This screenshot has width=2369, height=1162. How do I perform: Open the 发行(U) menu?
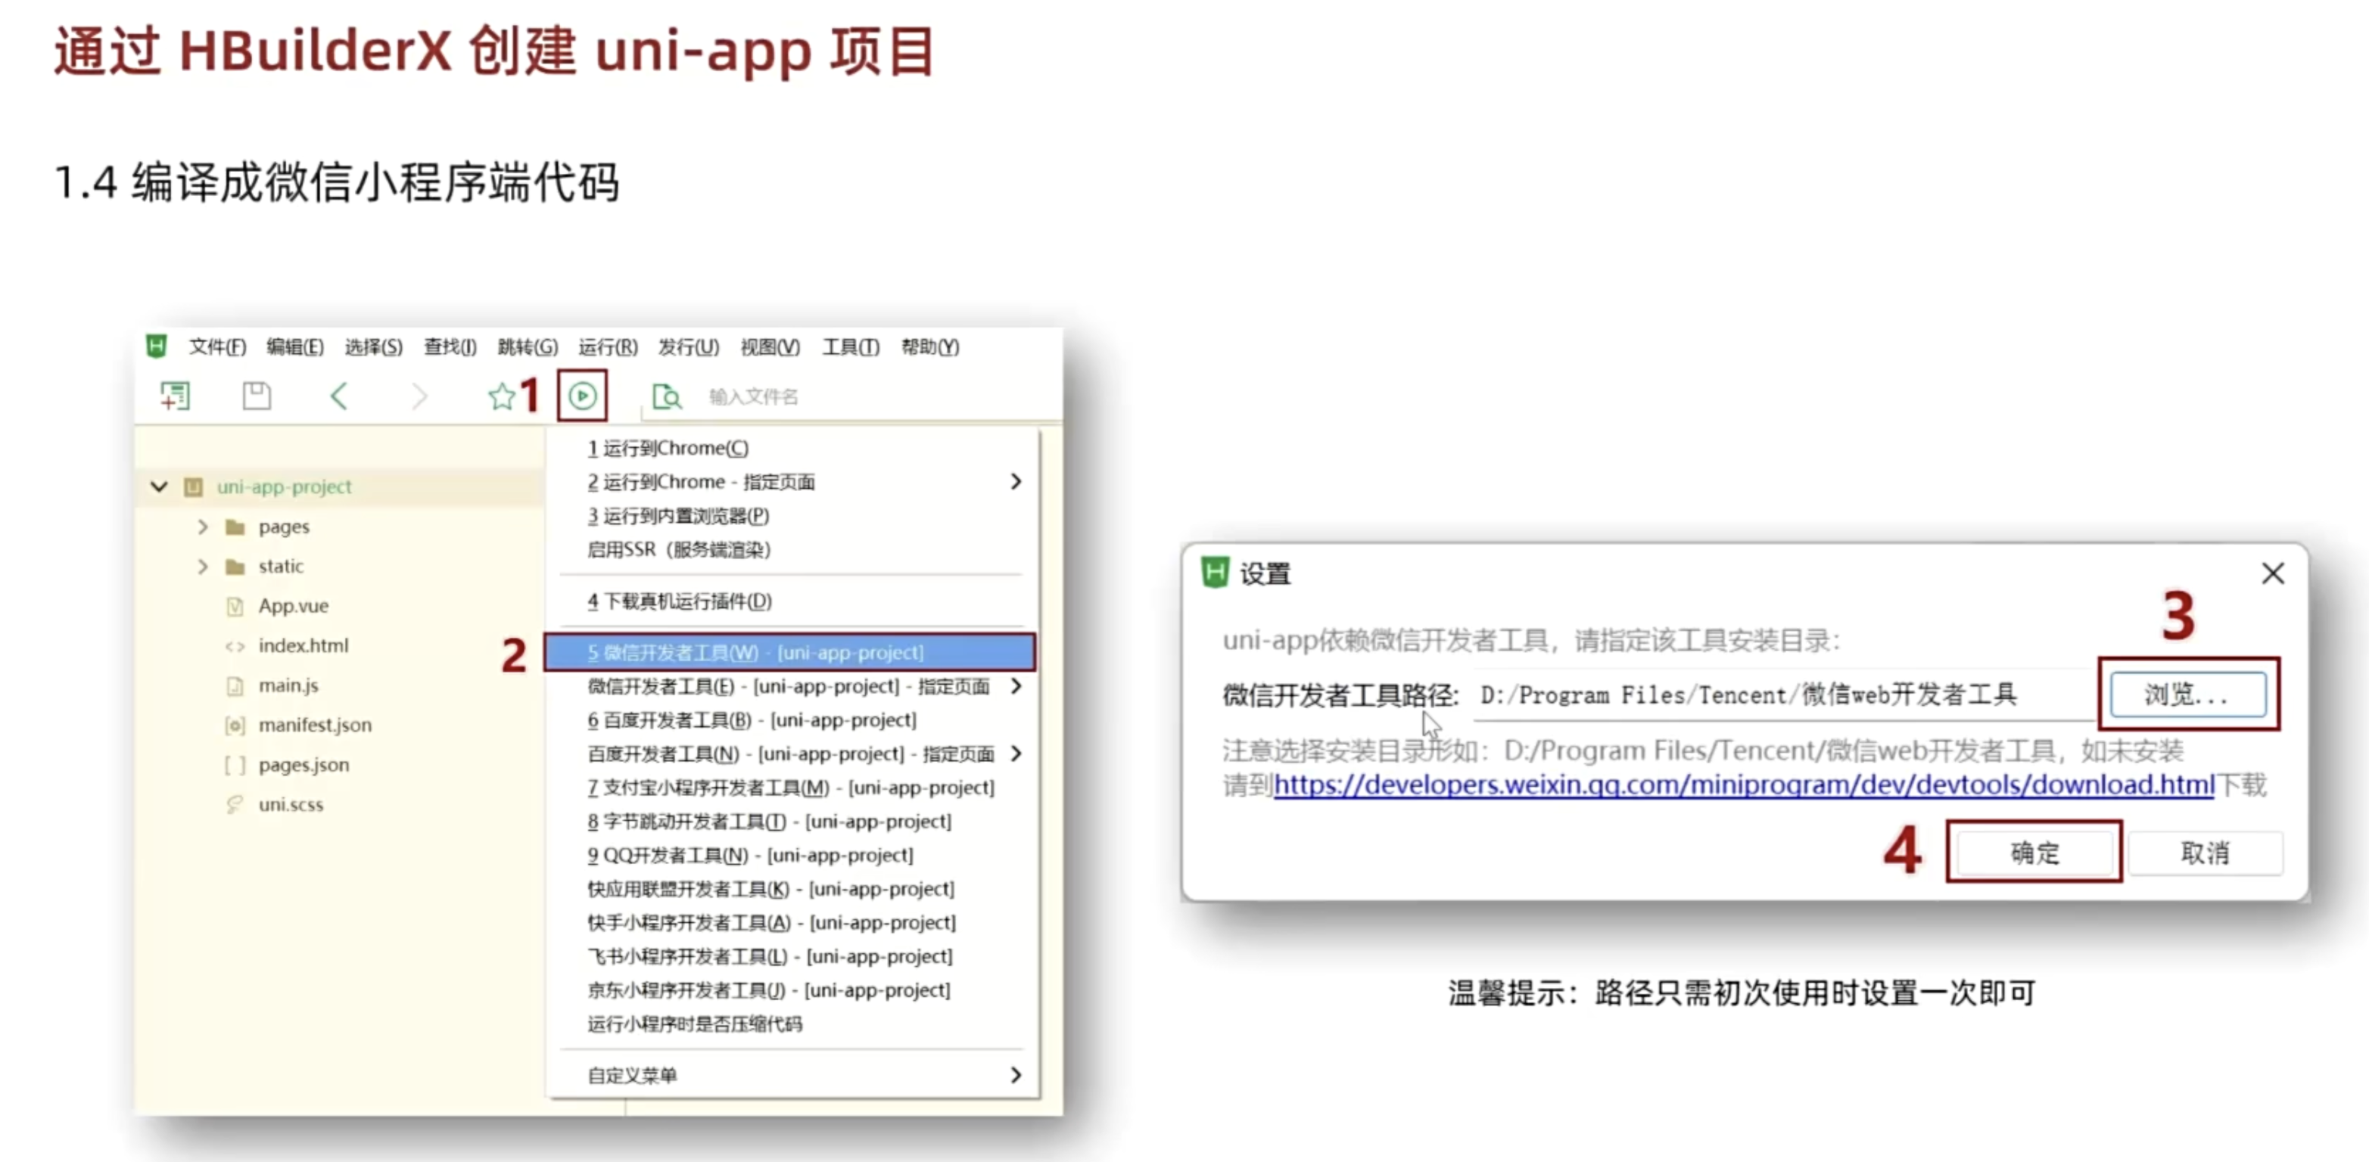point(689,346)
